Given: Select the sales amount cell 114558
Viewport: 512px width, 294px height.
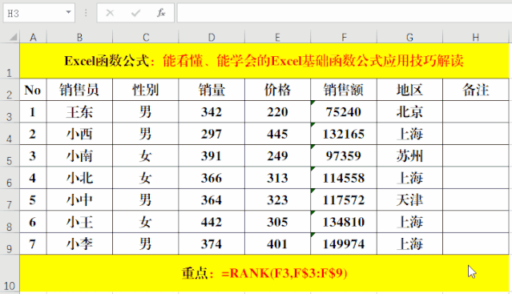Looking at the screenshot, I should 344,178.
